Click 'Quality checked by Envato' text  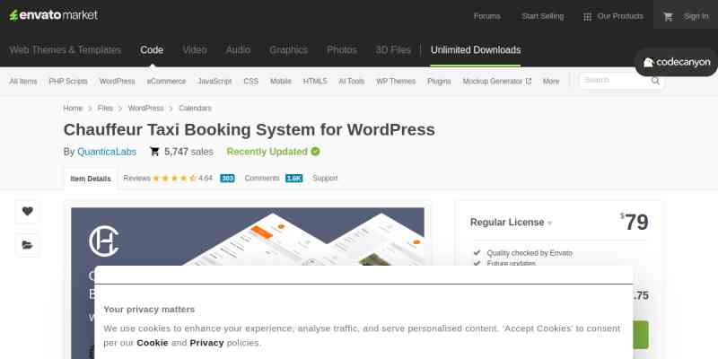pyautogui.click(x=530, y=253)
